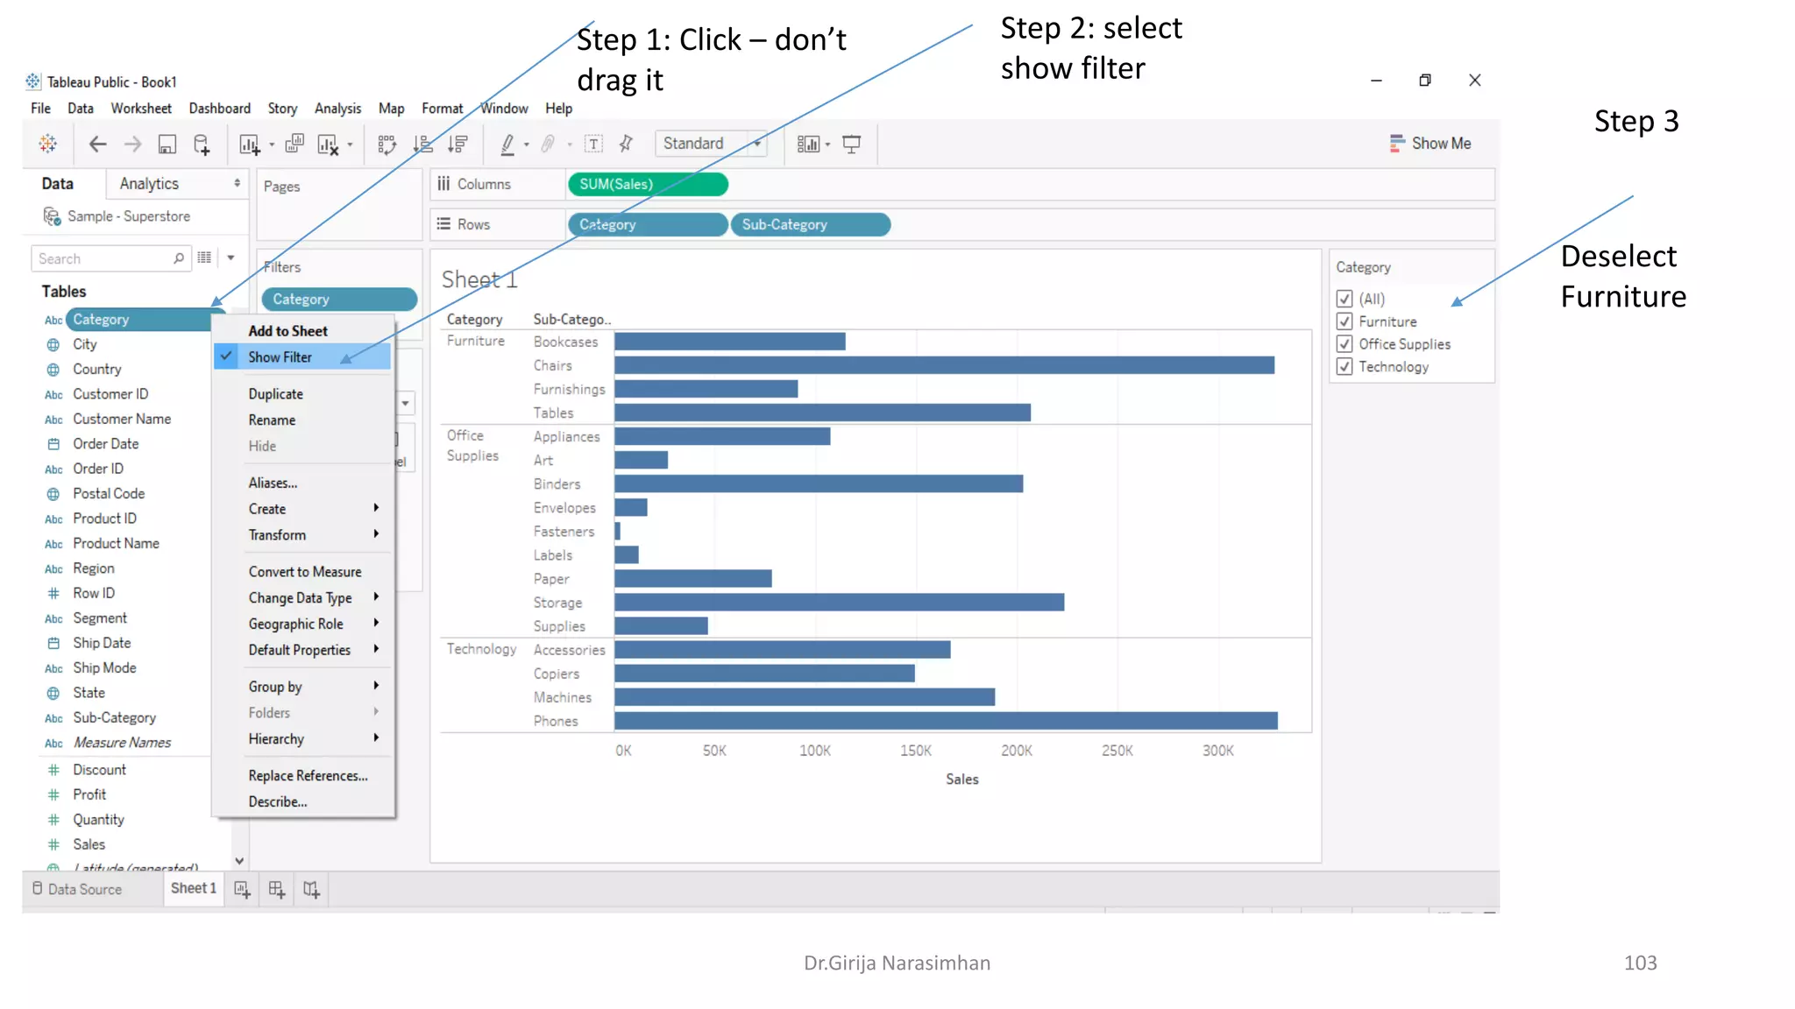
Task: Click the Save workbook icon
Action: (x=167, y=145)
